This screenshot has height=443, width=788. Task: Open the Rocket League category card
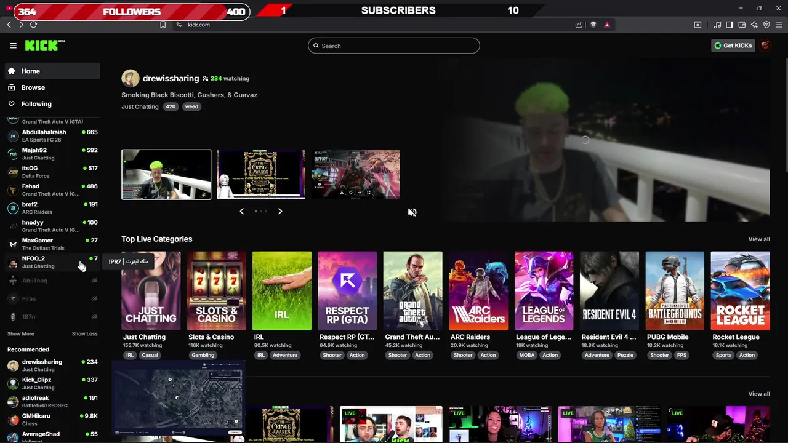740,290
